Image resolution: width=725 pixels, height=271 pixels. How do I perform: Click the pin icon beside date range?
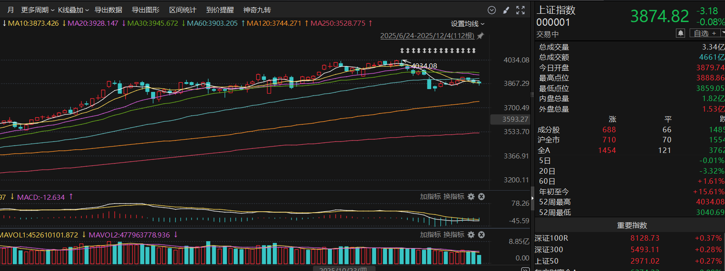pyautogui.click(x=480, y=36)
